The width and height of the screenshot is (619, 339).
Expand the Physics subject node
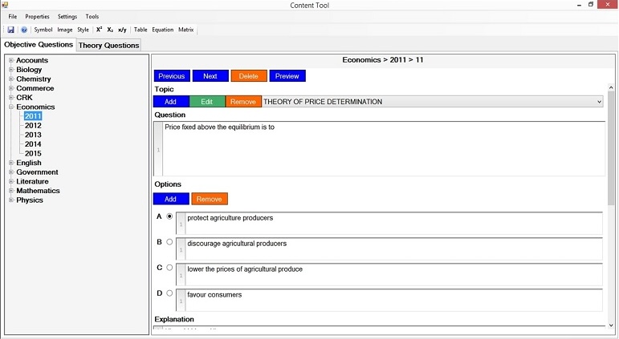point(11,200)
